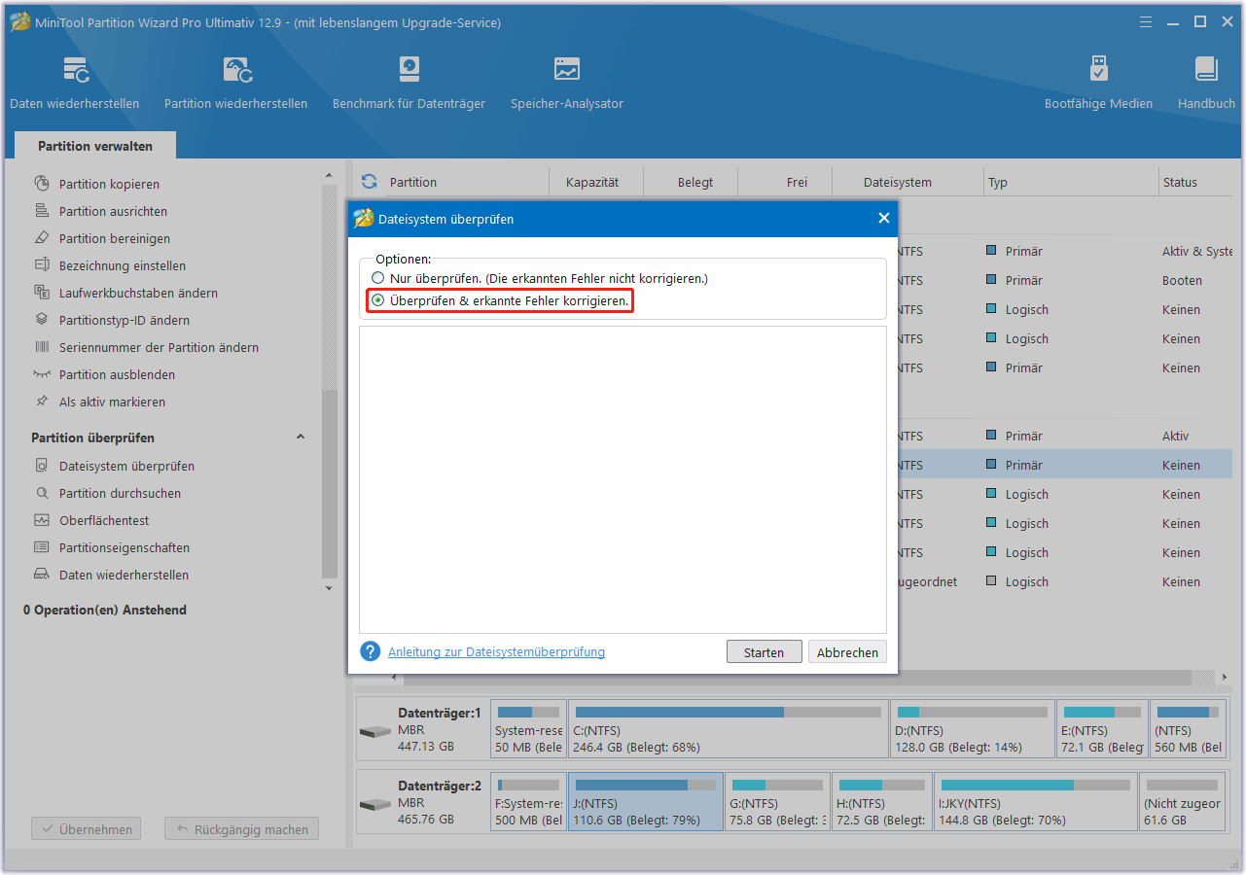Viewport: 1246px width, 875px height.
Task: Click Datenträger:1 disk icon
Action: [x=374, y=731]
